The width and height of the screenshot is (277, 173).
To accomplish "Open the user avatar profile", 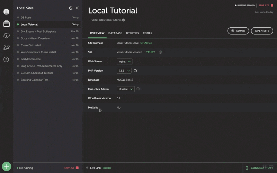I will [6, 12].
